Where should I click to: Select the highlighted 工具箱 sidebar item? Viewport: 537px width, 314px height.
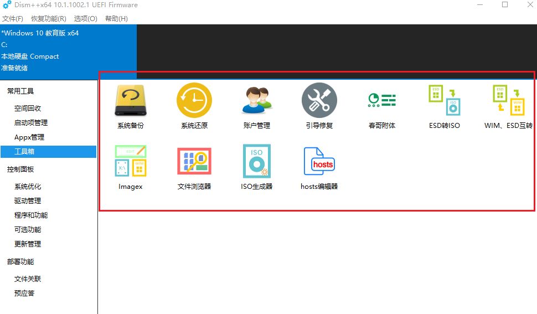48,151
